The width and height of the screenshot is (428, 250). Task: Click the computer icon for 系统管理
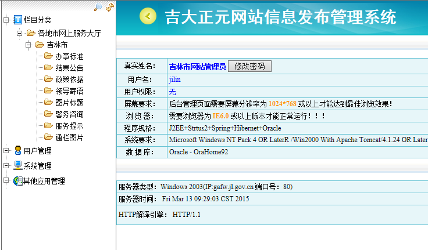(18, 165)
